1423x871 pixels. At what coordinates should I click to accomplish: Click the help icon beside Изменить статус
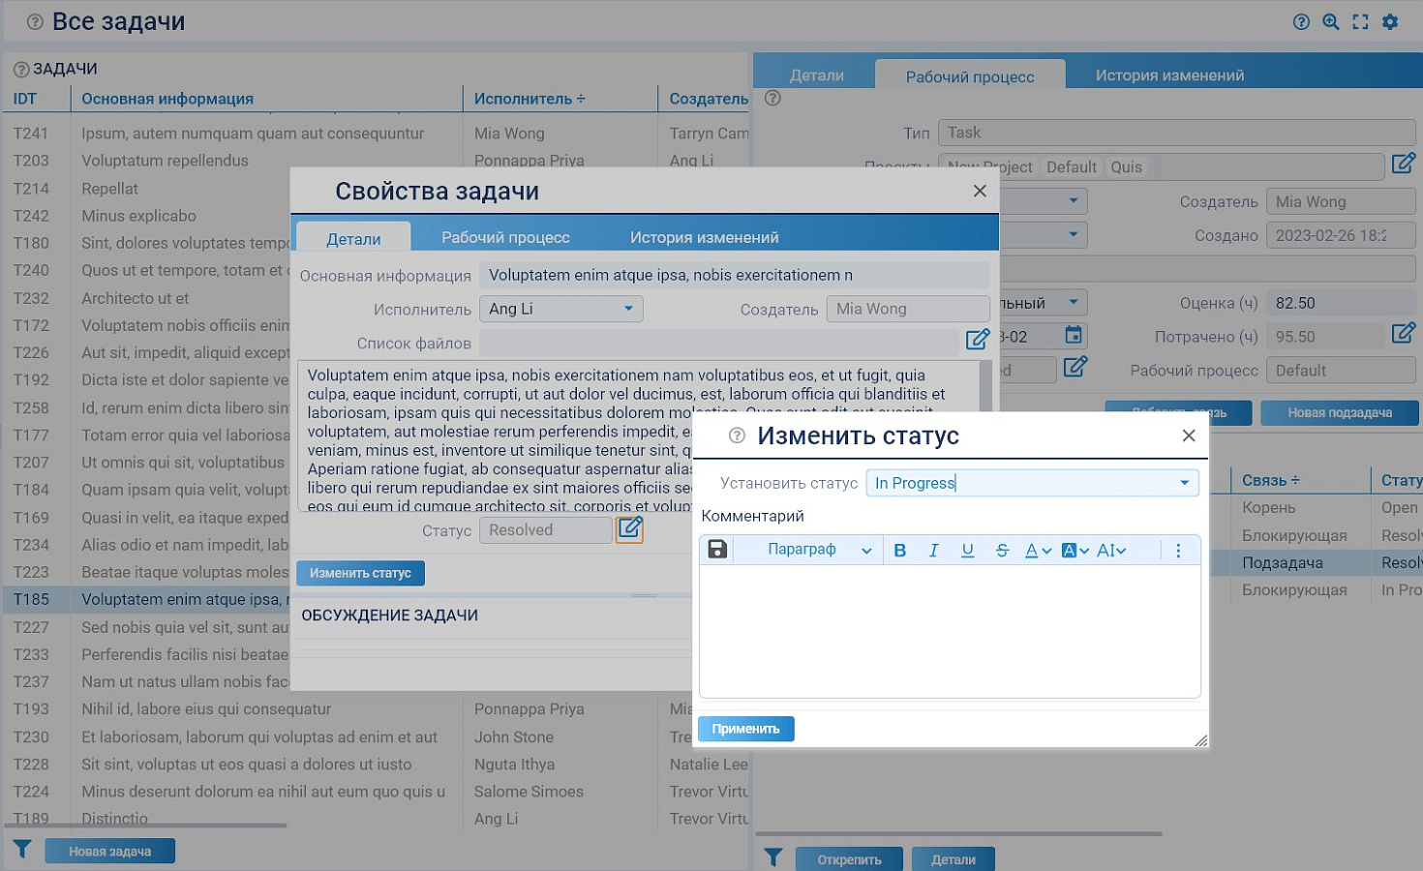pos(737,435)
